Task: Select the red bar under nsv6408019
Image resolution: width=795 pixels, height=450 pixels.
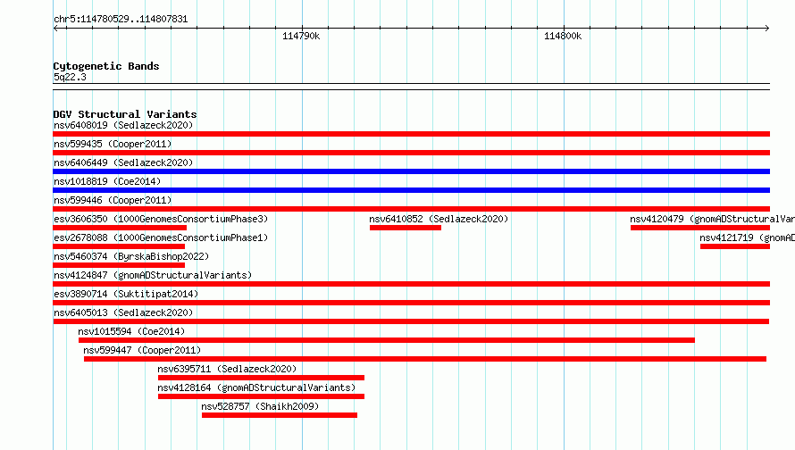Action: coord(411,134)
